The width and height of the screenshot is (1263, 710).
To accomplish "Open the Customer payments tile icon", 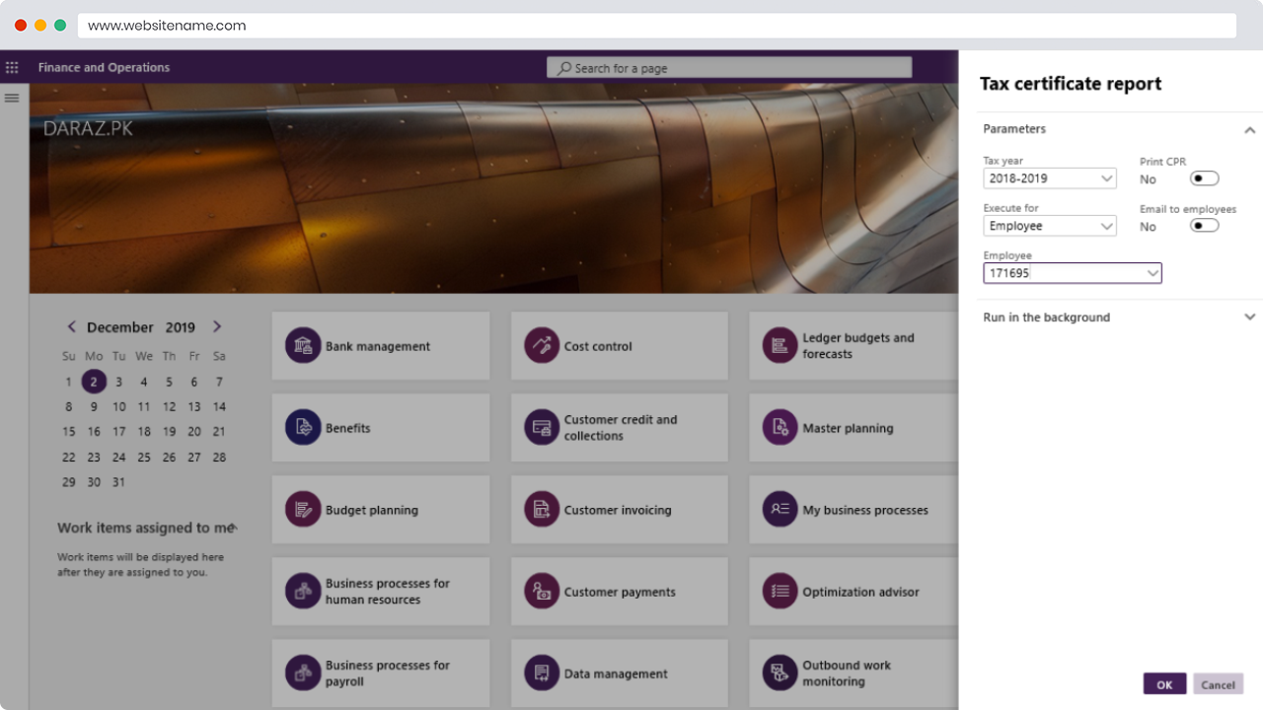I will 542,592.
